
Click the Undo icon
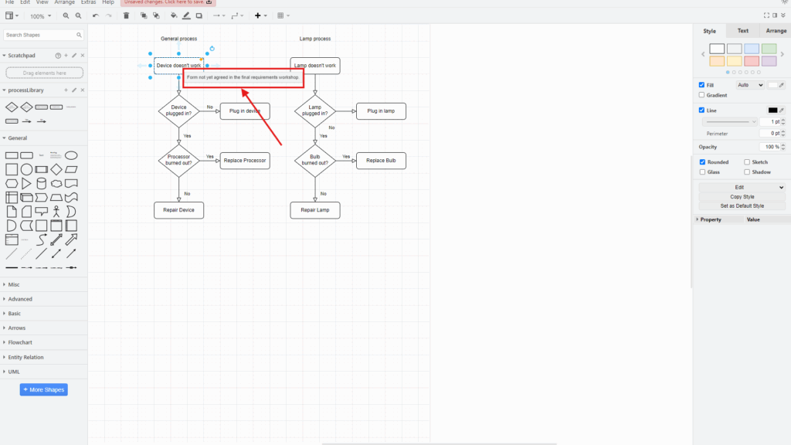point(96,15)
